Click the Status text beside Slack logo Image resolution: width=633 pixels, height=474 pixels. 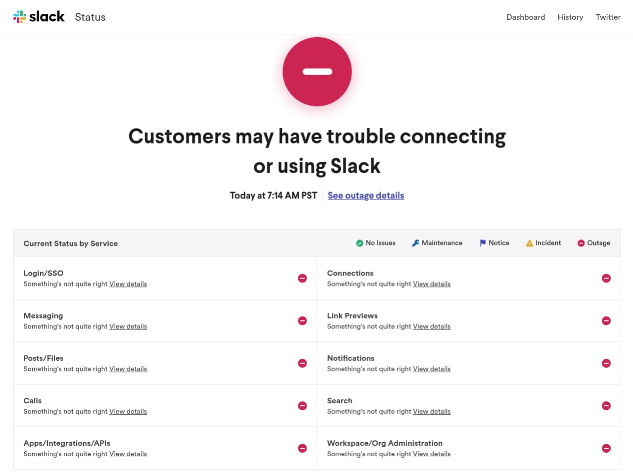[x=90, y=17]
